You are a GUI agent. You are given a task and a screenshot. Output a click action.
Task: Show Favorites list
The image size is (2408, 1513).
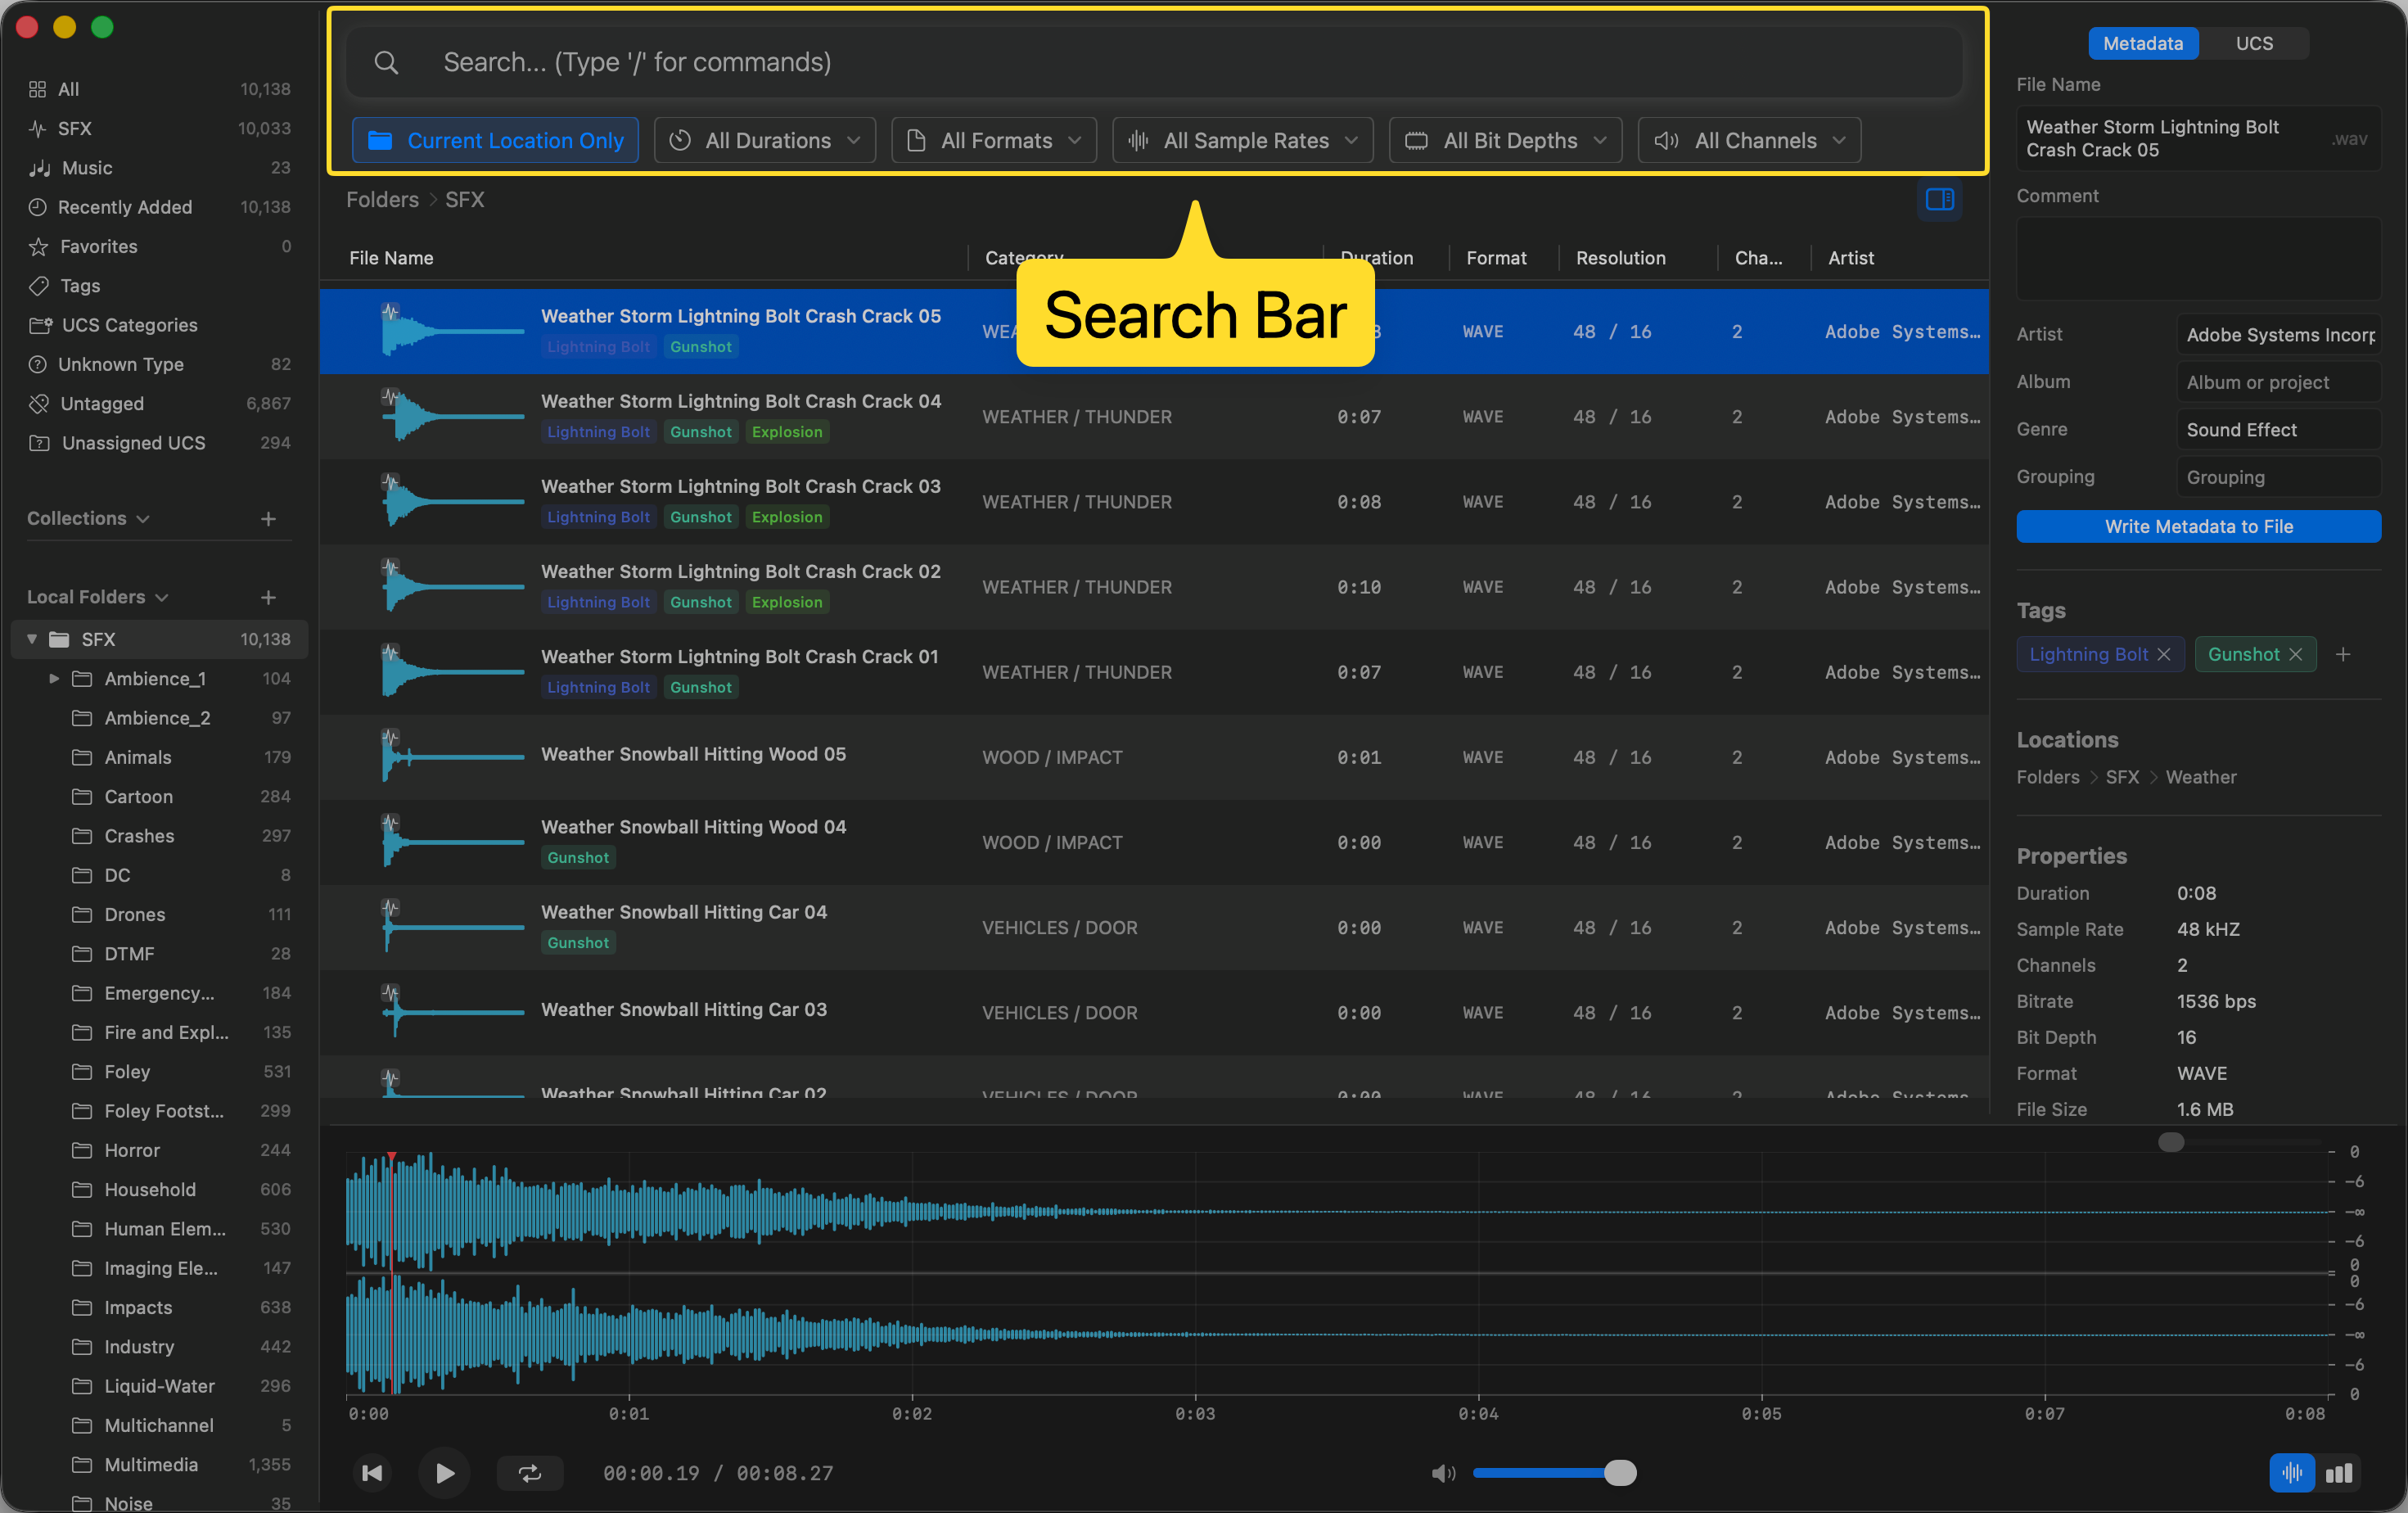pyautogui.click(x=159, y=246)
